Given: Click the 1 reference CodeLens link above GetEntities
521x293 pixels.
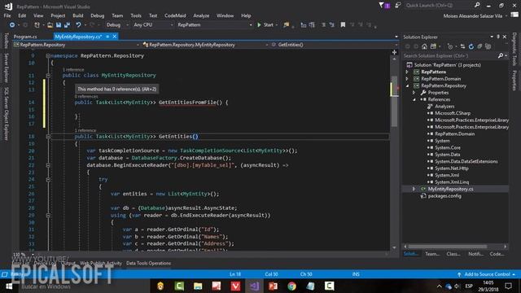Looking at the screenshot, I should coord(85,130).
